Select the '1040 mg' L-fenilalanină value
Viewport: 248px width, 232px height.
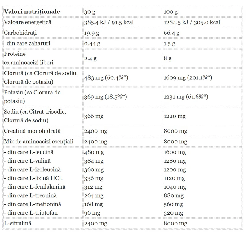point(175,187)
